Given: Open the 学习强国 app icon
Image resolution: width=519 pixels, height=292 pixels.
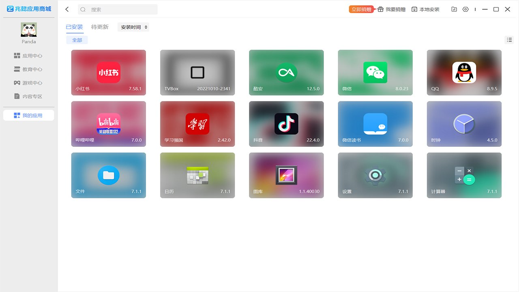Looking at the screenshot, I should [x=197, y=124].
